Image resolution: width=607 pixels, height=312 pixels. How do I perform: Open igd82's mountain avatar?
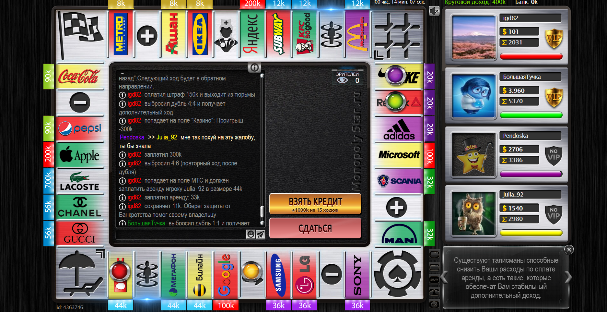[473, 37]
